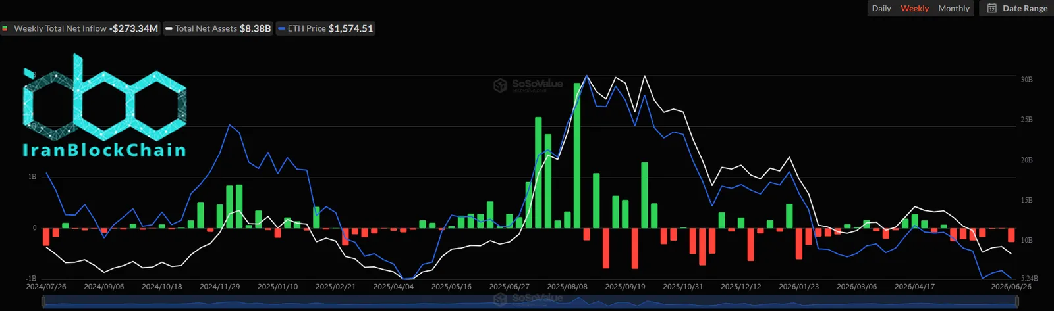
Task: Click the -$273.34M net inflow value
Action: pyautogui.click(x=134, y=28)
